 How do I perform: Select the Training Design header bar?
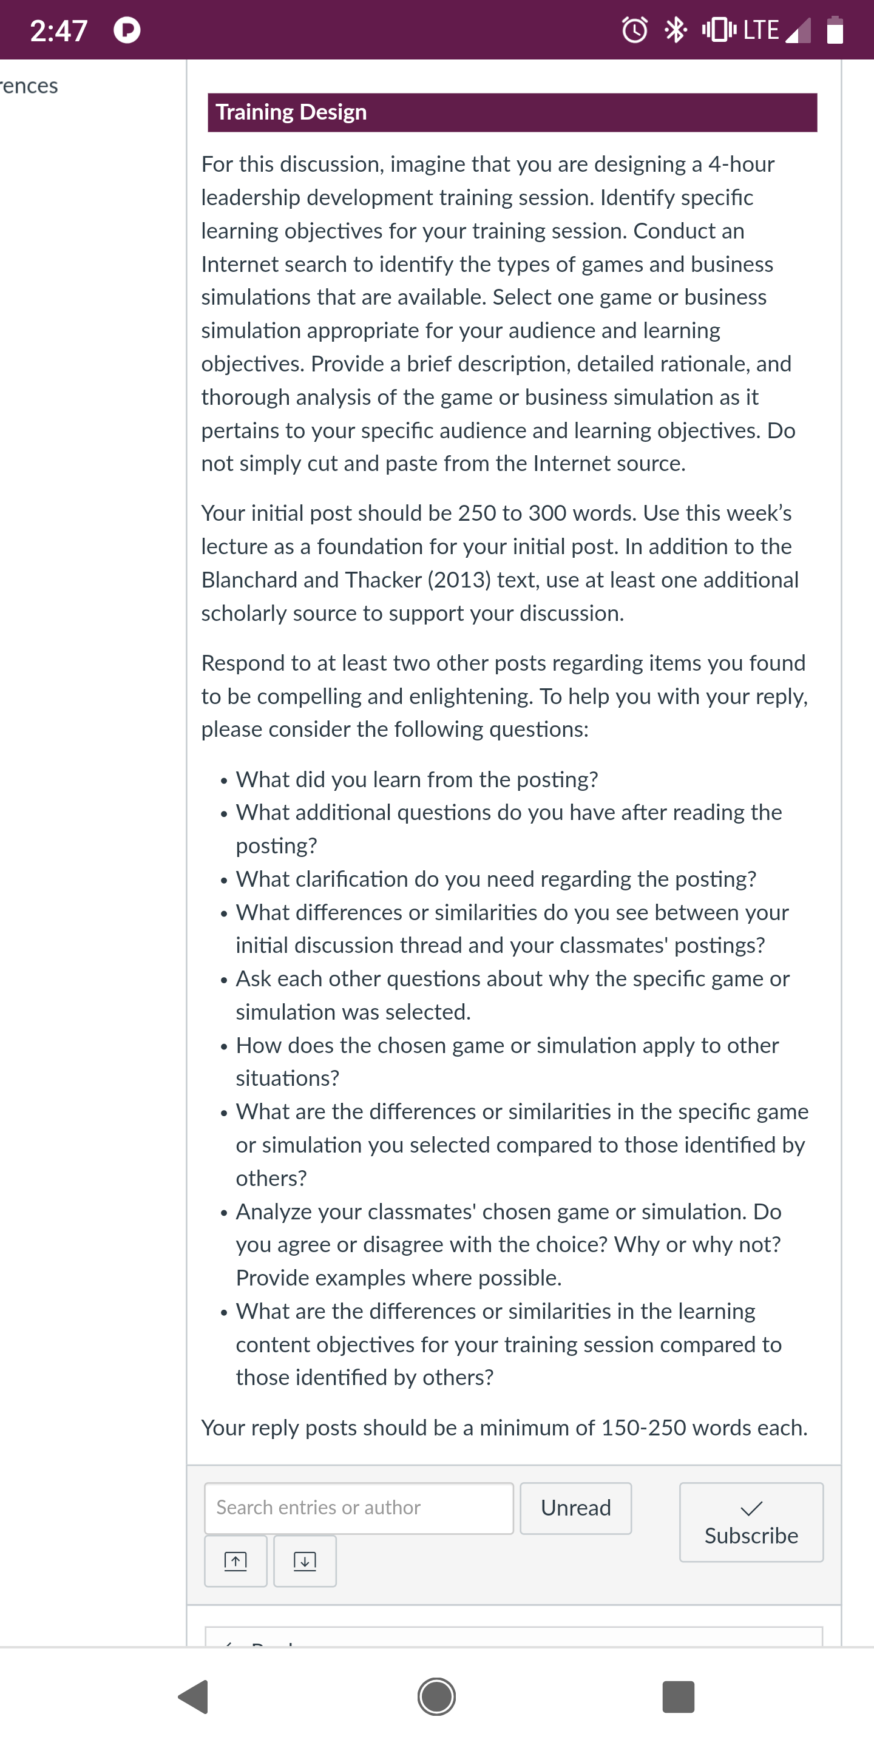(512, 113)
